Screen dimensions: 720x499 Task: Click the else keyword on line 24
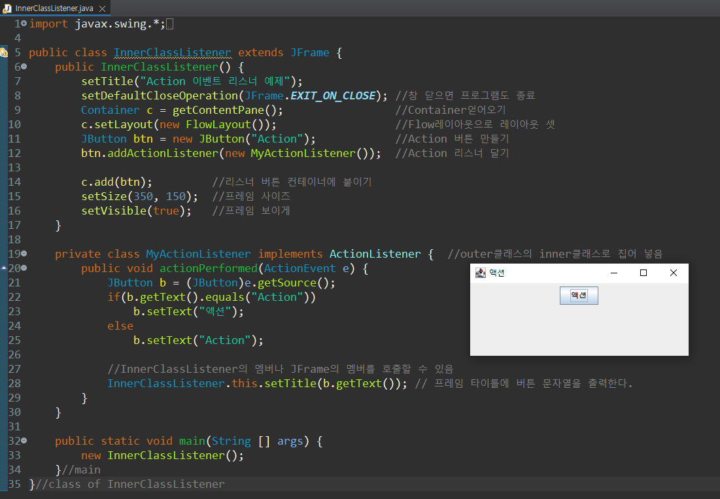click(120, 326)
